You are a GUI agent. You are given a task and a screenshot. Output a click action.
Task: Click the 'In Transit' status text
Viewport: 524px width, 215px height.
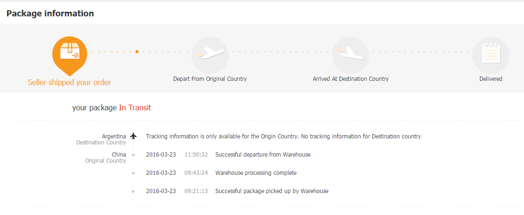click(135, 108)
